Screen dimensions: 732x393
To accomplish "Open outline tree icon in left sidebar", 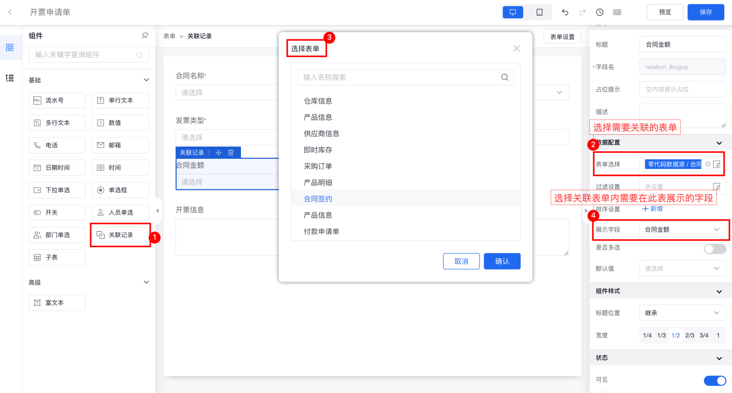I will (10, 78).
